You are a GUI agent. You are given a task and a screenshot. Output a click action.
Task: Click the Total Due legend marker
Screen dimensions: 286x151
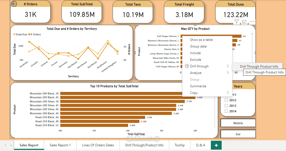click(14, 34)
